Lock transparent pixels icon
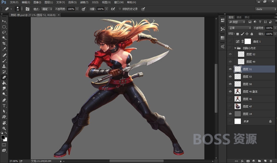Screen dimensions: 277x163 pos(237,34)
